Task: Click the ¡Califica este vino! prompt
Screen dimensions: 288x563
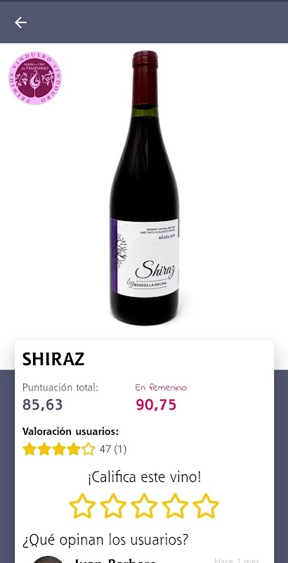Action: (144, 478)
